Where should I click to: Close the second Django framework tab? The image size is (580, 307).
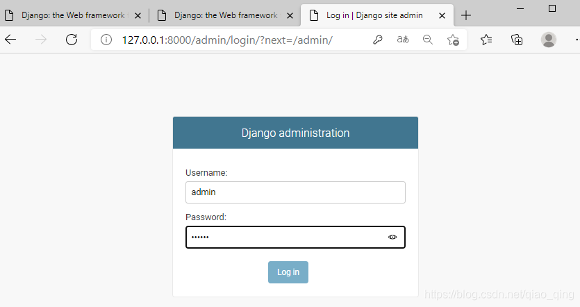tap(290, 15)
